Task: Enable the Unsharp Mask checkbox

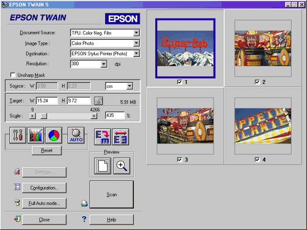Action: pyautogui.click(x=13, y=75)
